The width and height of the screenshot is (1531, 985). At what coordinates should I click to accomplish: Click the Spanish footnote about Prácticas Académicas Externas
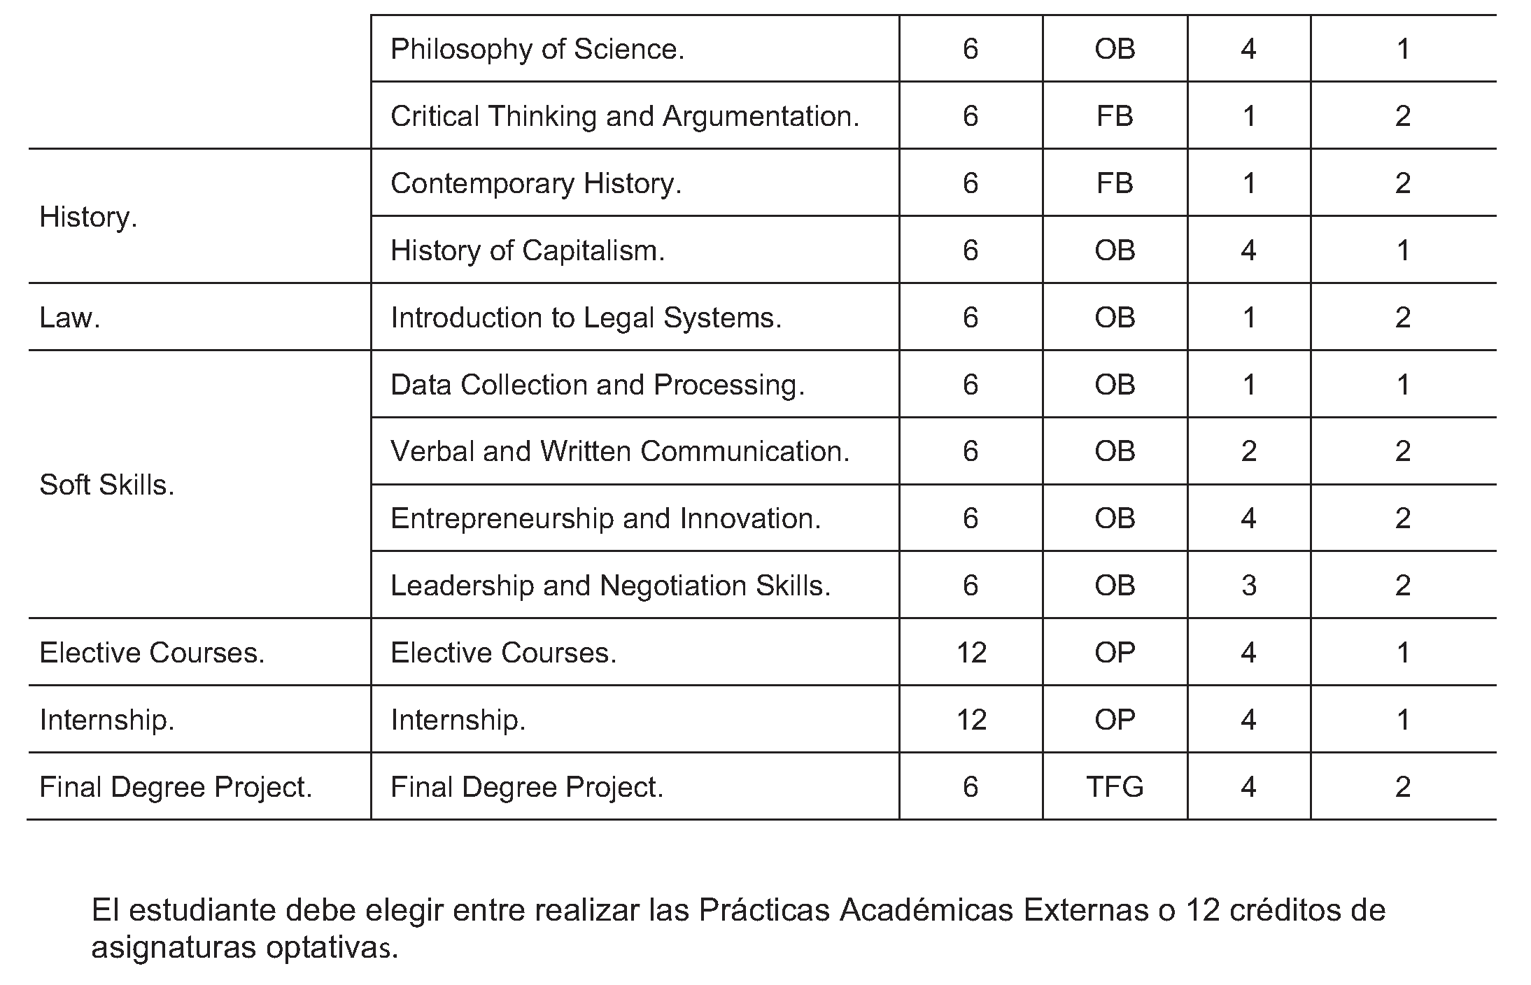coord(738,929)
